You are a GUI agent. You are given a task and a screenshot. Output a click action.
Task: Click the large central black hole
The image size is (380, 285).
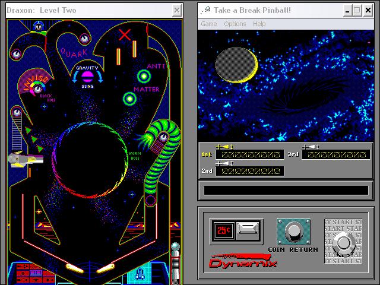coord(90,160)
